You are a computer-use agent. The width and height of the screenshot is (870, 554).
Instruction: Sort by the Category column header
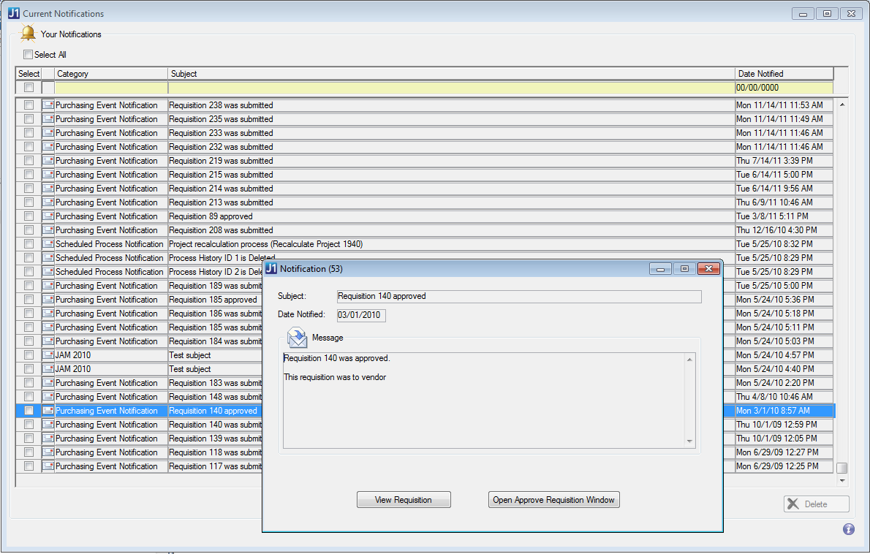(x=111, y=74)
